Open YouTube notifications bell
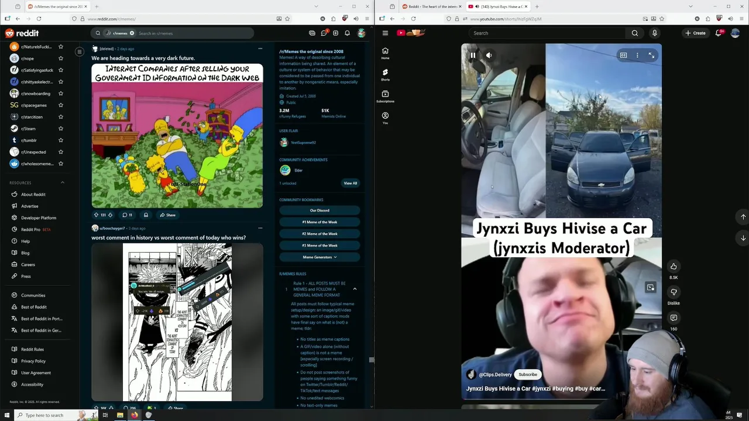The height and width of the screenshot is (421, 749). click(719, 33)
